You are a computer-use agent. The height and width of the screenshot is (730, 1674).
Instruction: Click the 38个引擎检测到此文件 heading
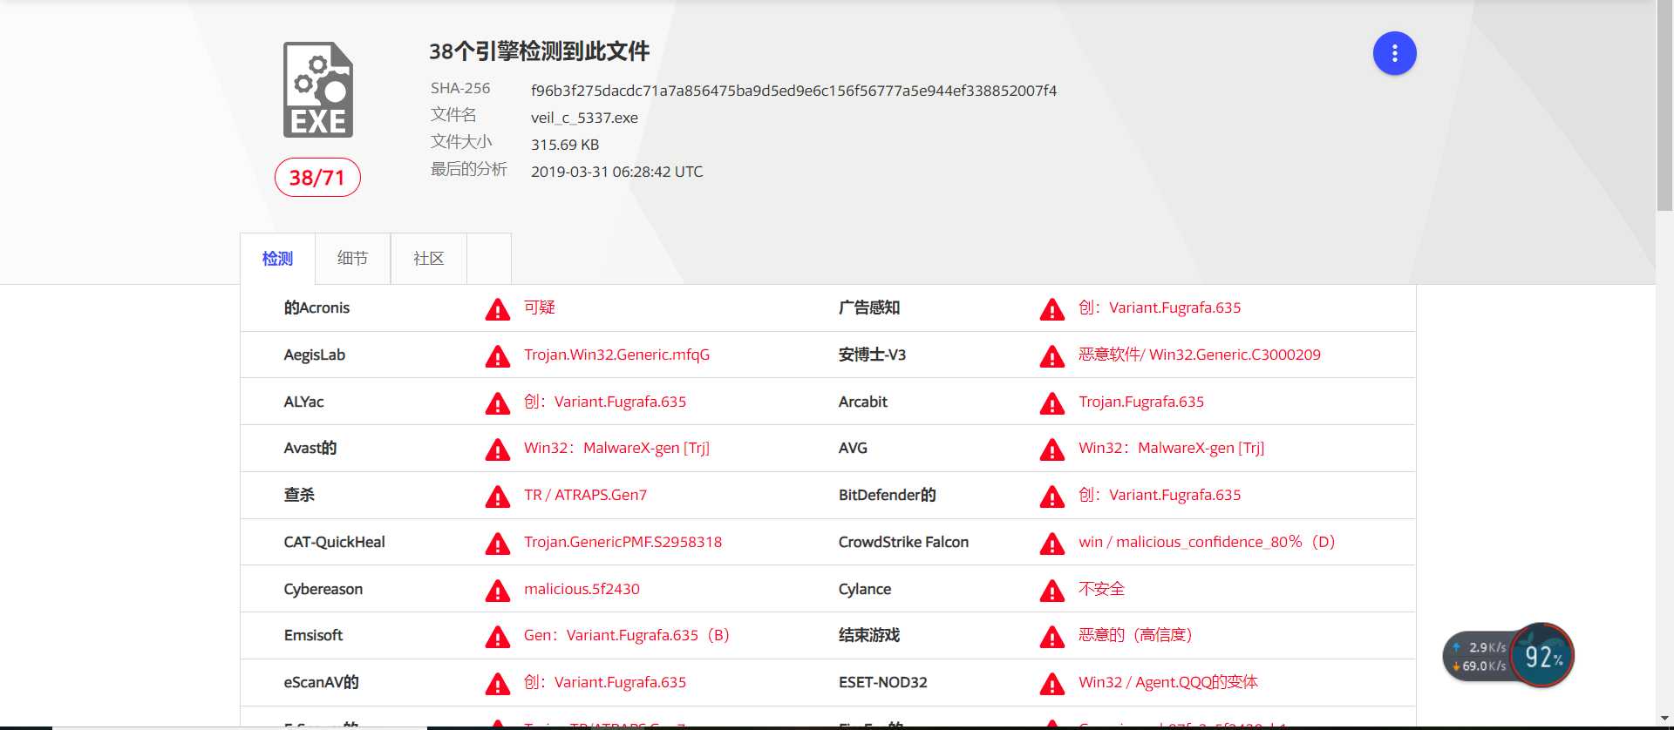[x=539, y=51]
